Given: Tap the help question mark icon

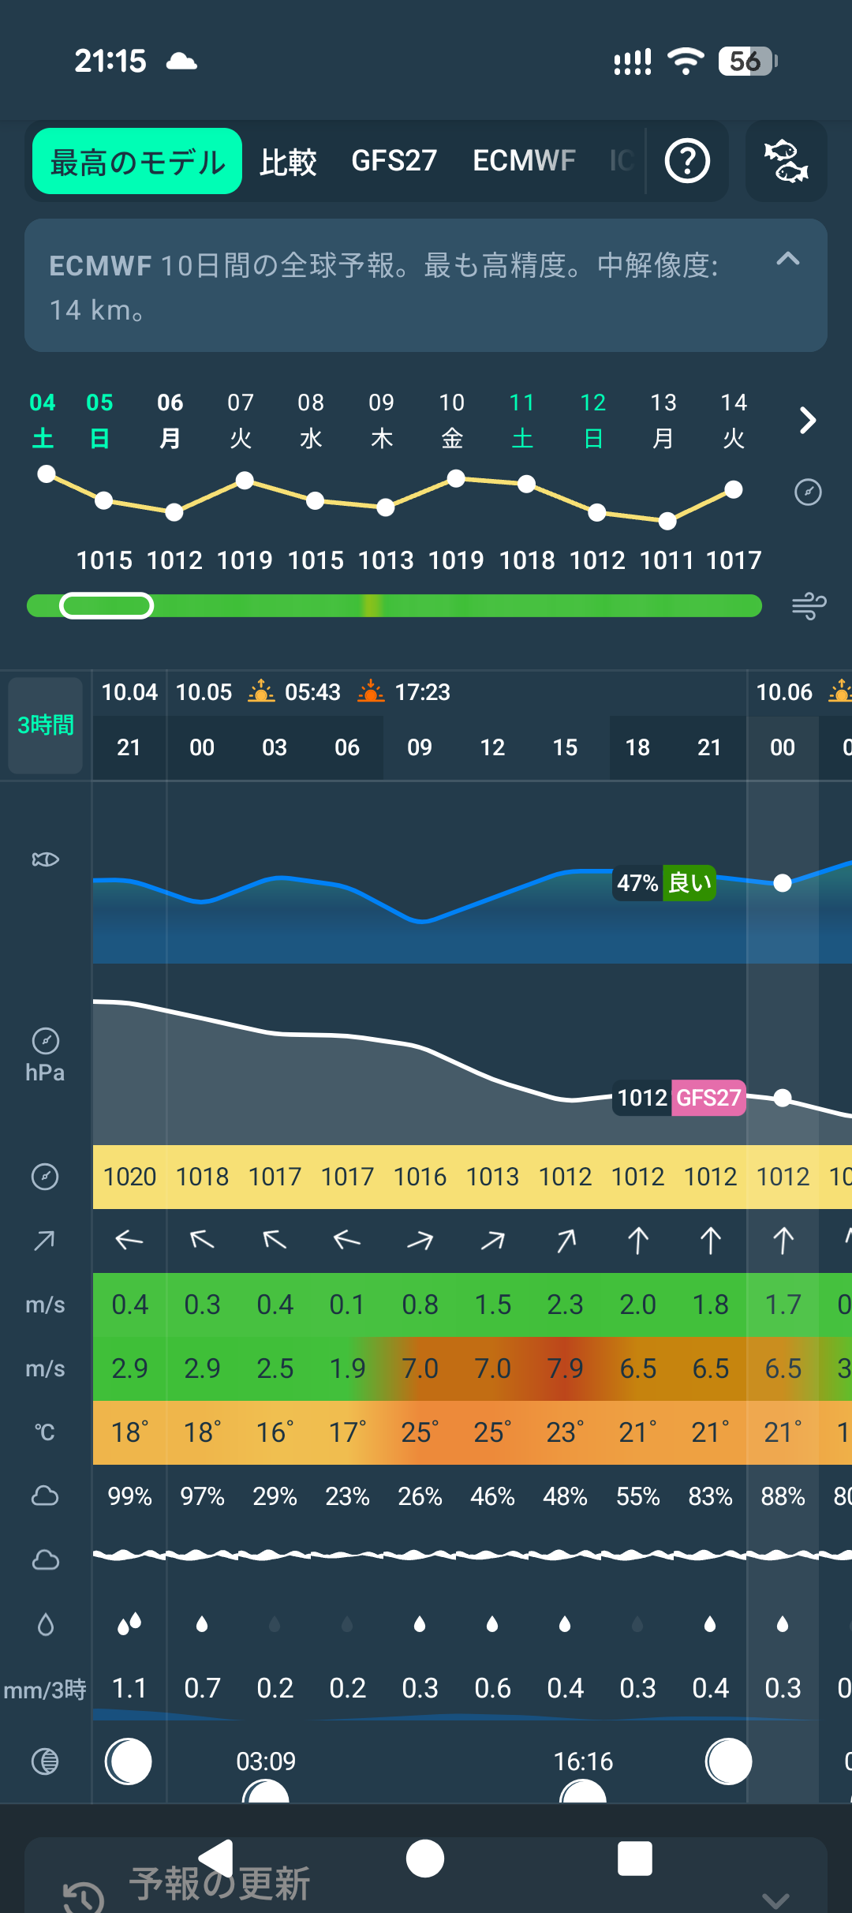Looking at the screenshot, I should coord(687,161).
